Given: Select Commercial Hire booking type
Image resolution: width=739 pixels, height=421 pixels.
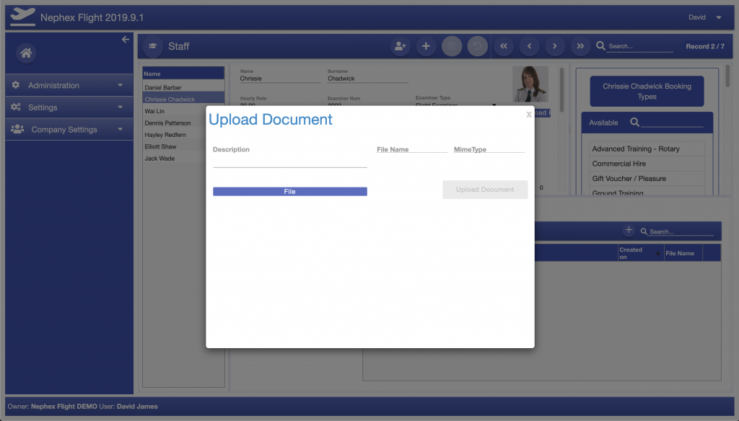Looking at the screenshot, I should click(647, 164).
